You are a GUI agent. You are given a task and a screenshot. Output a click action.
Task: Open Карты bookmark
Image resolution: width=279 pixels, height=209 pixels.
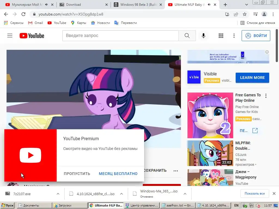[78, 23]
